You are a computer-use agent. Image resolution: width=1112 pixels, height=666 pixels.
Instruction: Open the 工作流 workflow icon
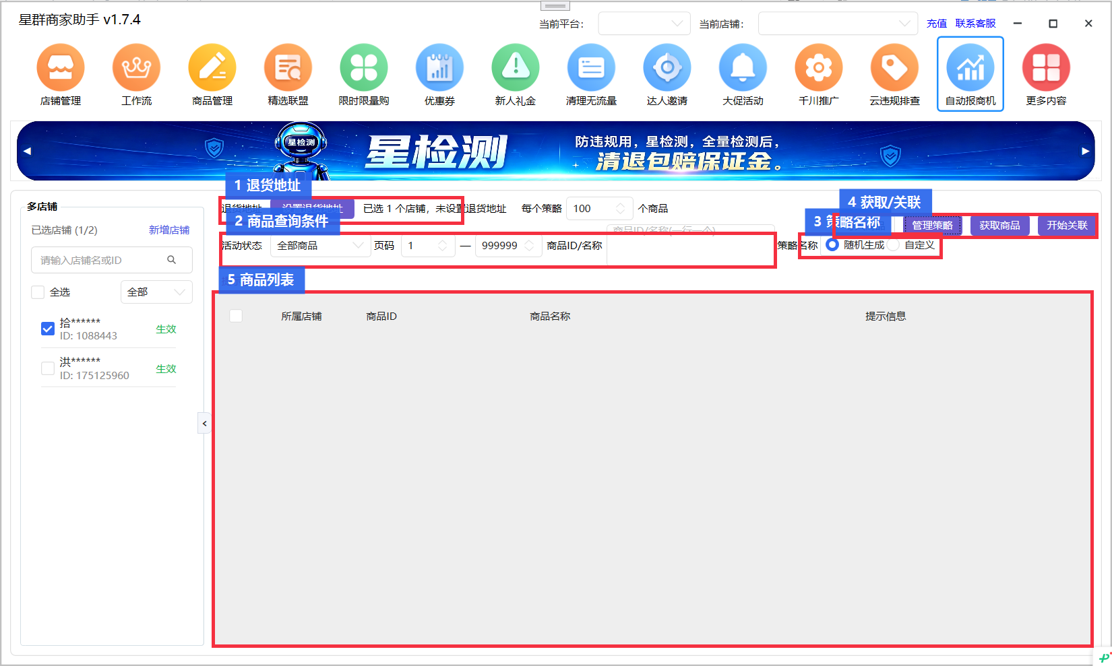137,68
